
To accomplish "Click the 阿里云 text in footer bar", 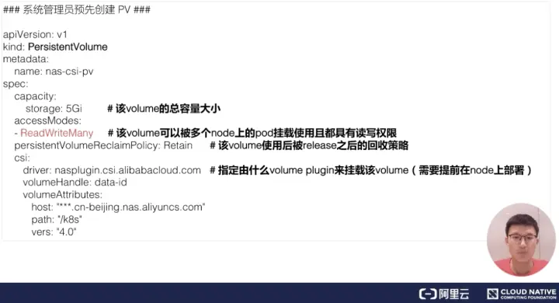I will point(454,294).
